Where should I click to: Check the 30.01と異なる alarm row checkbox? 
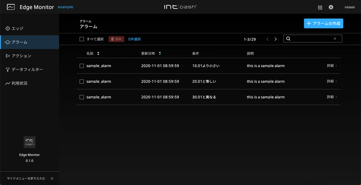pyautogui.click(x=82, y=97)
